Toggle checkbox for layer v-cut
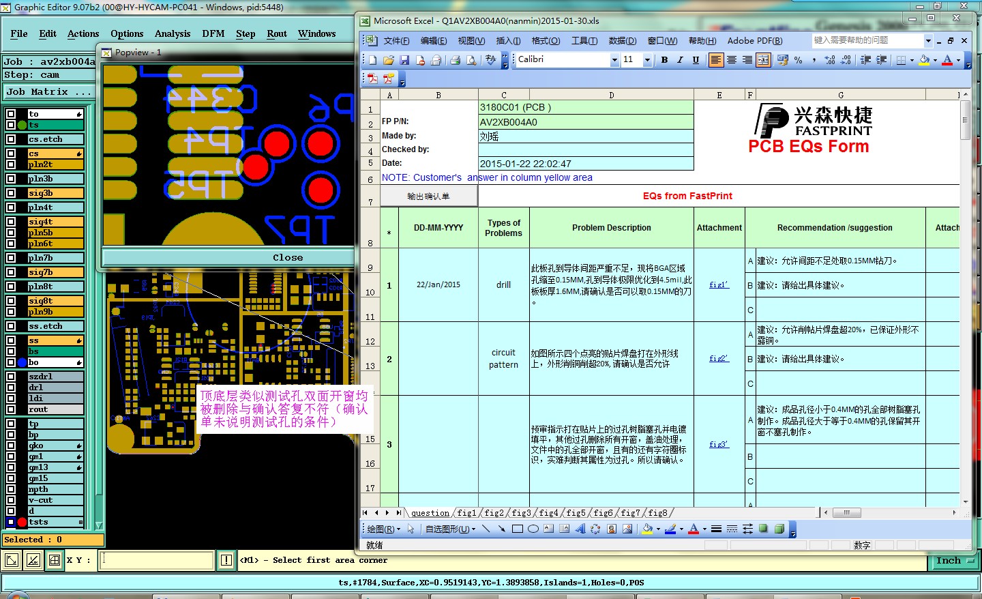 point(11,500)
